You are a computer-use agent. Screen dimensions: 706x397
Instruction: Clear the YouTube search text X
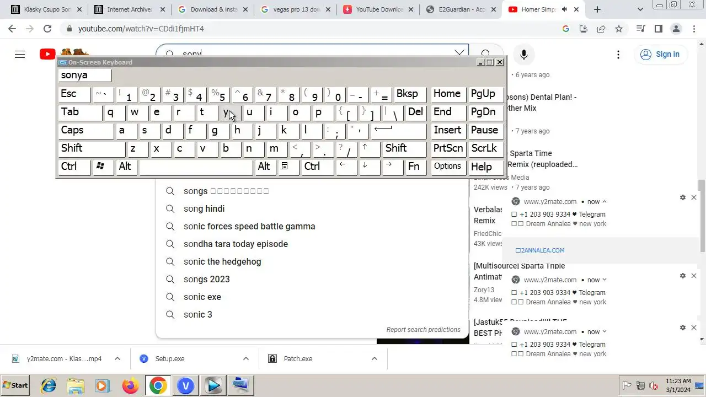[459, 53]
